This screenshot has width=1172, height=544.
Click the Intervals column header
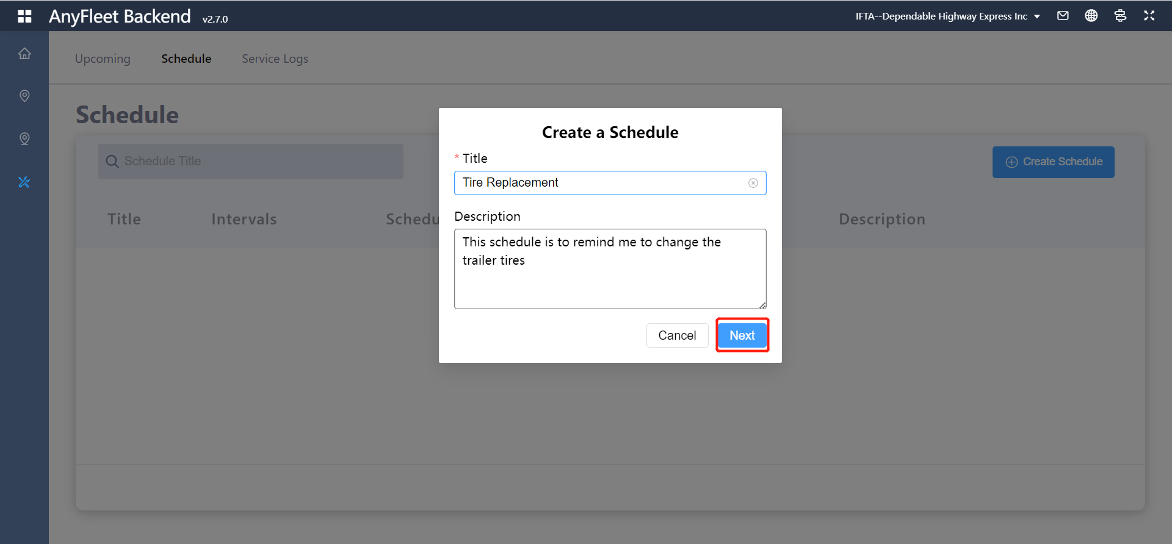[244, 219]
